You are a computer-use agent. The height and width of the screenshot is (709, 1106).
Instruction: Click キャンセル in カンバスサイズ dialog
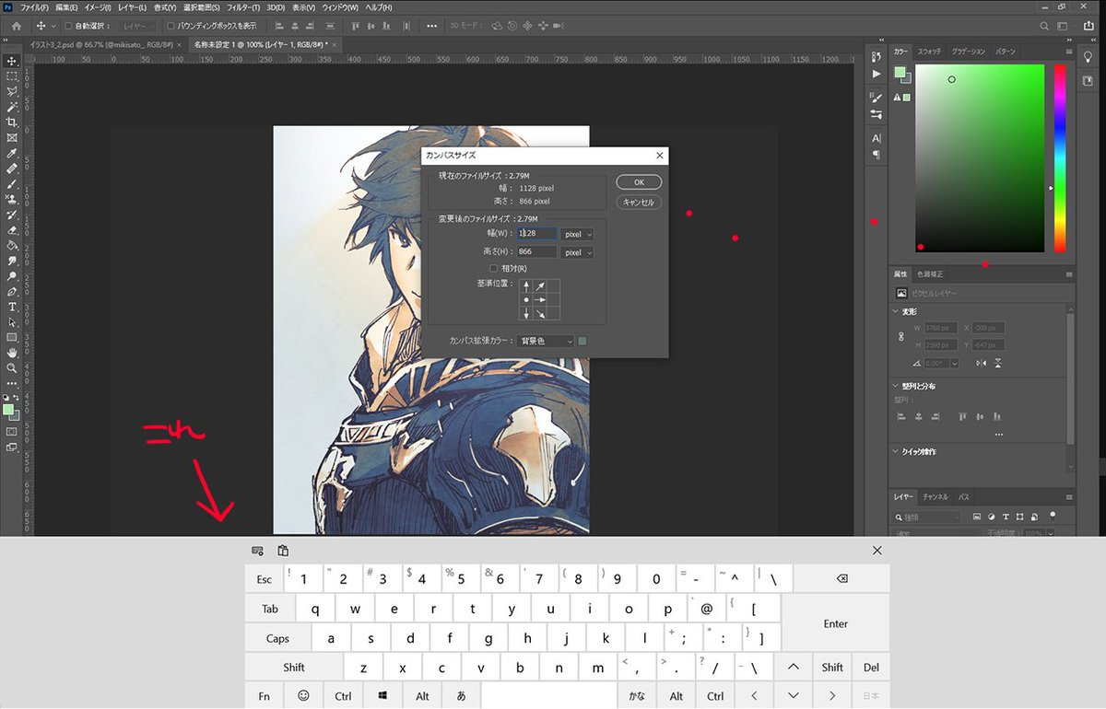640,202
